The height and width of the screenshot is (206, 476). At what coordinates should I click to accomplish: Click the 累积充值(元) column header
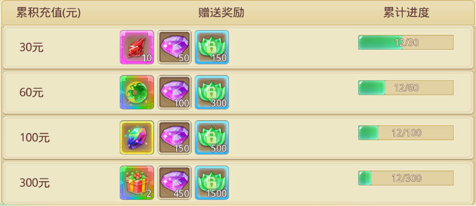(x=48, y=13)
